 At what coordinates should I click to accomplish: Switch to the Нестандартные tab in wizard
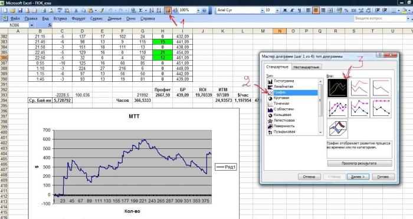coord(306,67)
